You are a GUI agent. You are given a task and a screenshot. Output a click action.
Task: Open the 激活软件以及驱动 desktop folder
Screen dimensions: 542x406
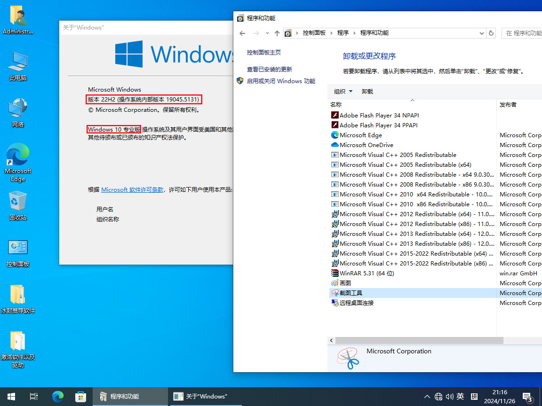coord(18,350)
